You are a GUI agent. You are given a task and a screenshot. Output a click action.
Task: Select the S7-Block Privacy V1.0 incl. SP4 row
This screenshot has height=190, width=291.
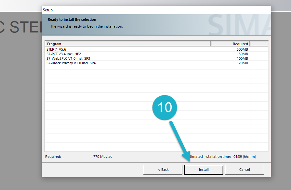pyautogui.click(x=157, y=63)
